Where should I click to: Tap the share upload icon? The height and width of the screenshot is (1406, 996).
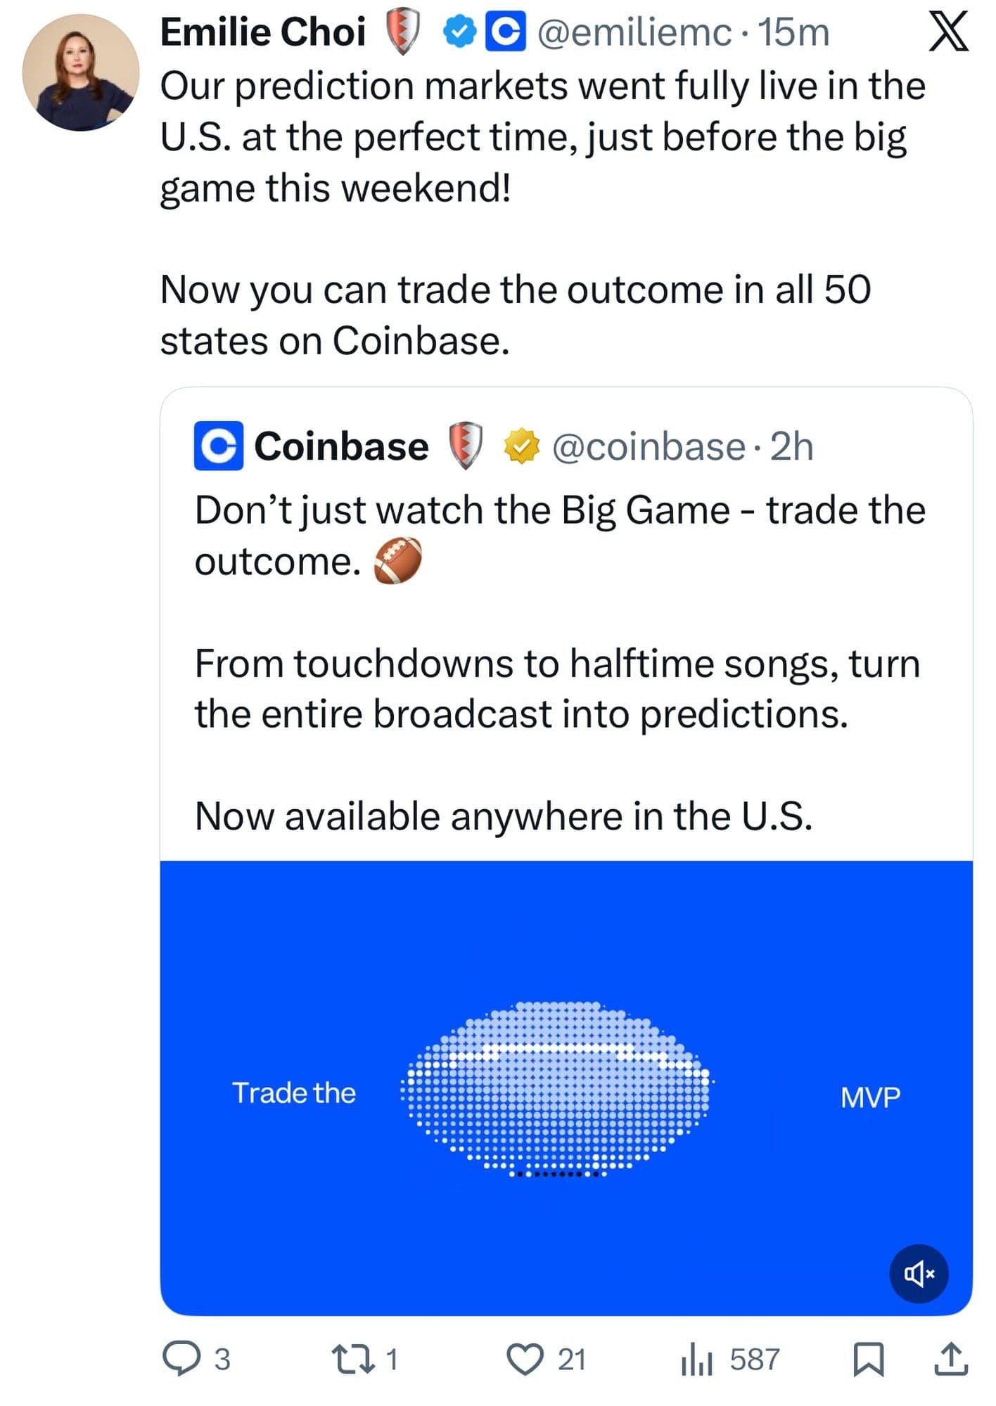point(951,1358)
